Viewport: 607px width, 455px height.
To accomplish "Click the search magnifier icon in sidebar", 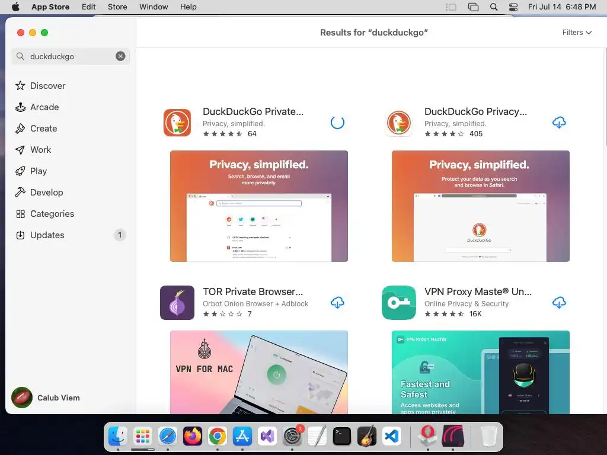I will click(x=20, y=56).
